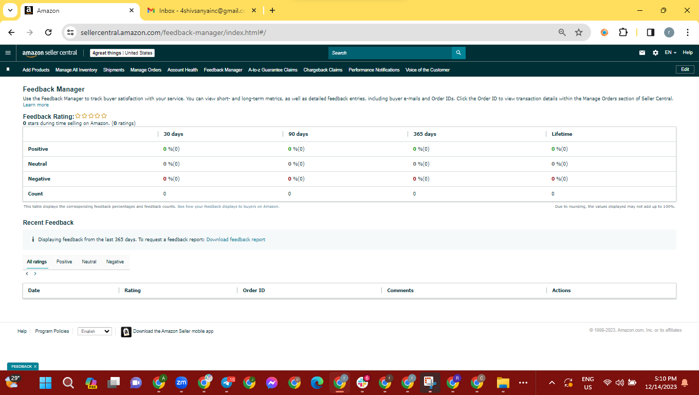Open A-to-z Guarantee Claims
The height and width of the screenshot is (395, 699).
click(273, 69)
